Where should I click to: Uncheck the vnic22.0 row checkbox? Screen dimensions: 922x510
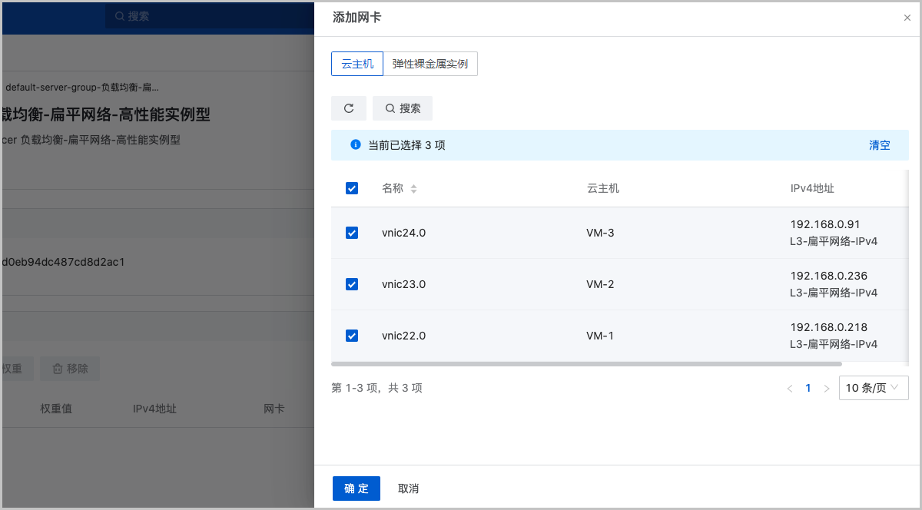click(352, 336)
